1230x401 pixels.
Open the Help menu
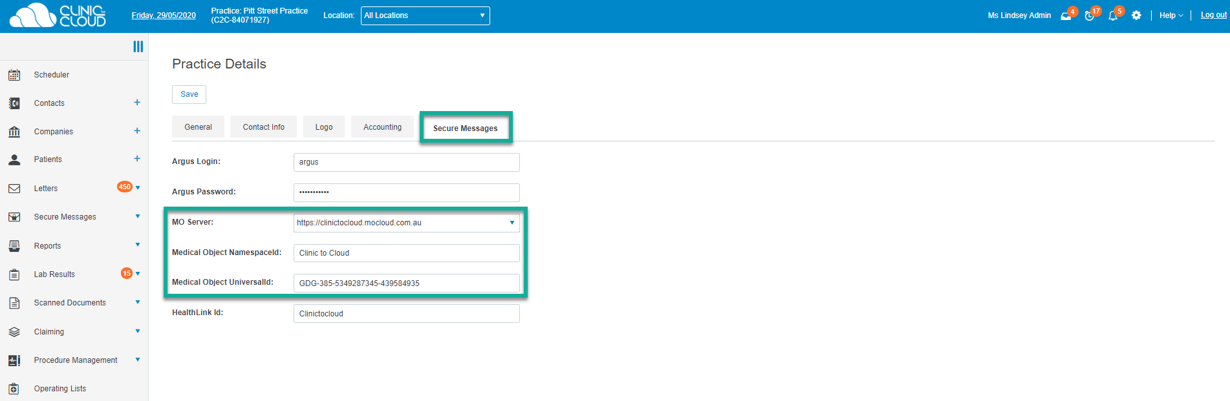[1171, 15]
